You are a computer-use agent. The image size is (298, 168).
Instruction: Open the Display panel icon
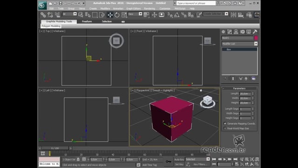[x=249, y=32]
